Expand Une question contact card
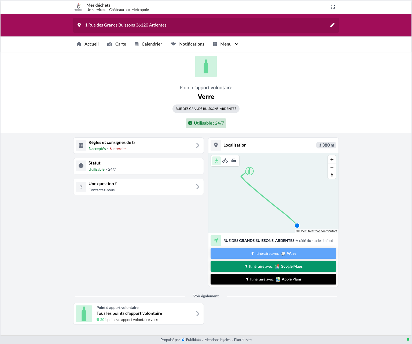 [x=138, y=187]
